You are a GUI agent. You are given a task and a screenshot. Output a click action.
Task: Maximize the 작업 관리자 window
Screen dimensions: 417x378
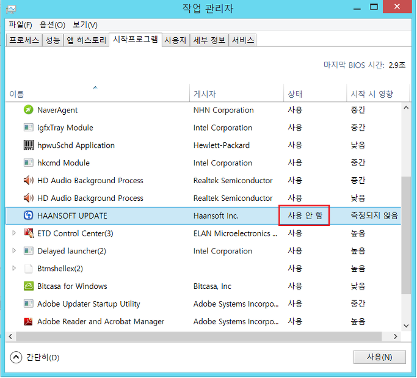[x=374, y=7]
